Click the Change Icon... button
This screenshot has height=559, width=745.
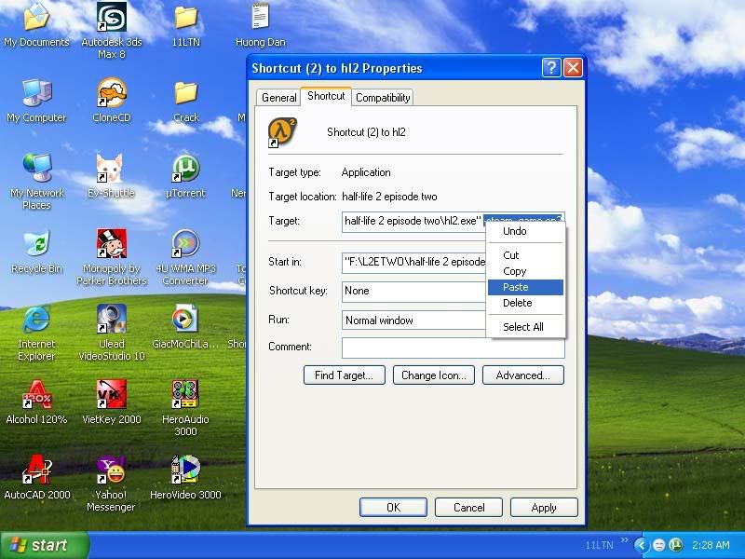tap(433, 375)
